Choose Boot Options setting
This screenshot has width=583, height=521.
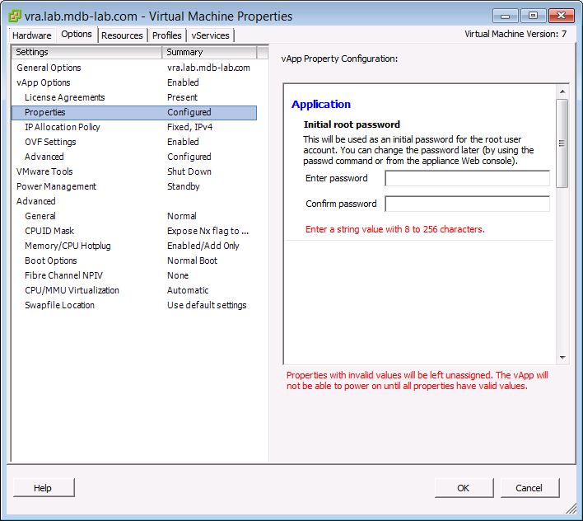[50, 260]
